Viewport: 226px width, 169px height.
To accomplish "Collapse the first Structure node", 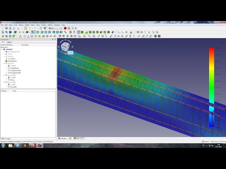I will 4,63.
